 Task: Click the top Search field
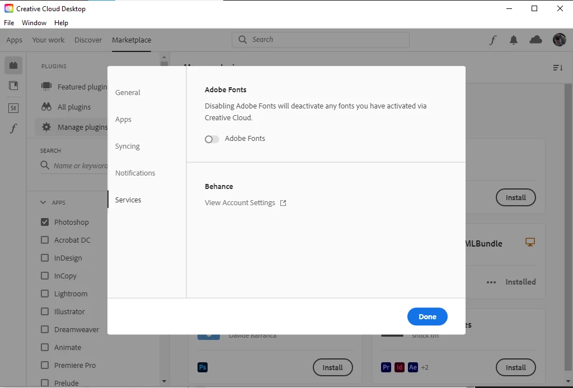pos(321,40)
